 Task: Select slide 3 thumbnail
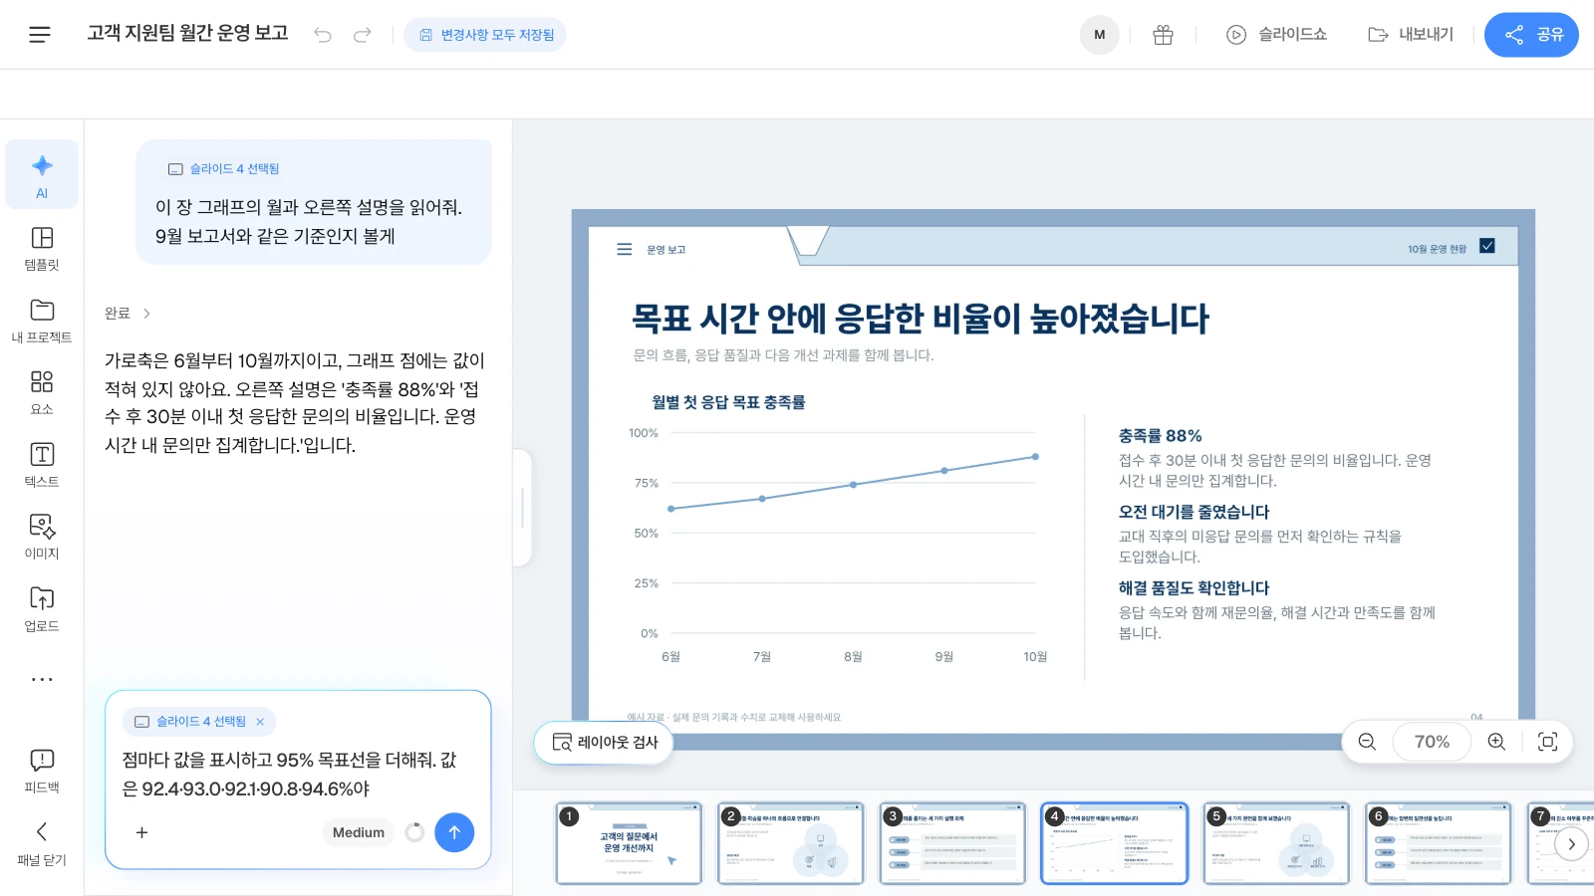(x=952, y=843)
